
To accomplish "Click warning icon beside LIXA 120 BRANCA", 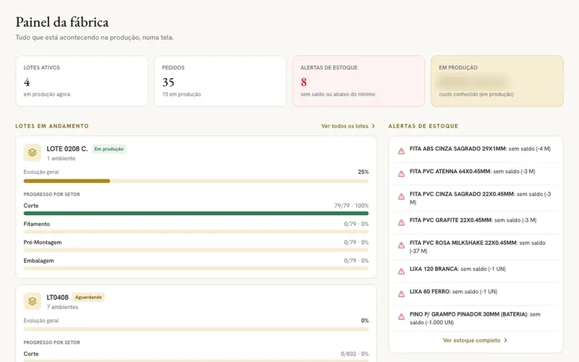I will click(401, 271).
